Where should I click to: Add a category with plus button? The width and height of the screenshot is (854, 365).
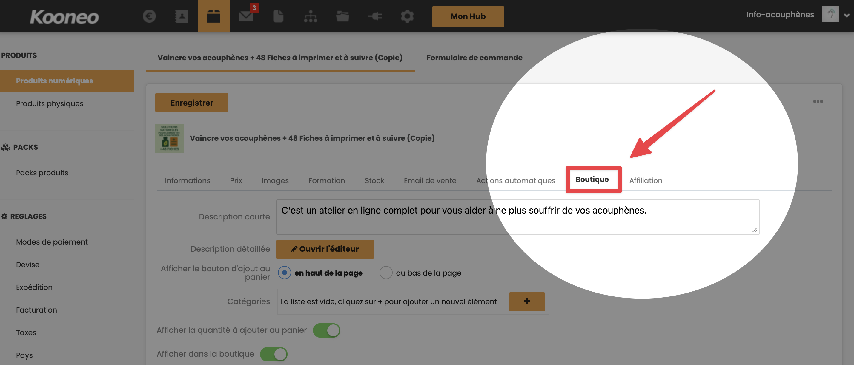(x=526, y=301)
